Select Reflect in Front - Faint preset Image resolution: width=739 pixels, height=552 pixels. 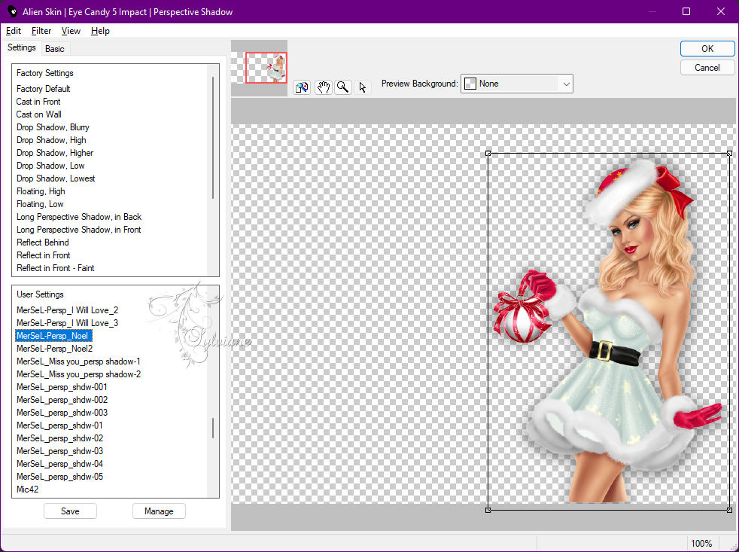55,267
